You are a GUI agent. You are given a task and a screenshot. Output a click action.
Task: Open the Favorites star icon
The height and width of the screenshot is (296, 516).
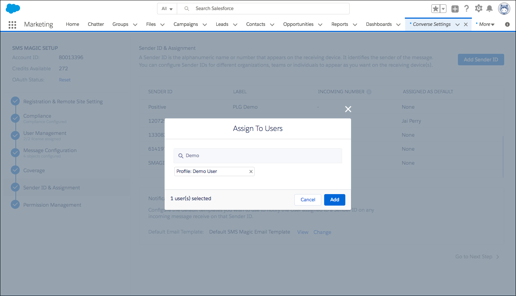pyautogui.click(x=436, y=9)
